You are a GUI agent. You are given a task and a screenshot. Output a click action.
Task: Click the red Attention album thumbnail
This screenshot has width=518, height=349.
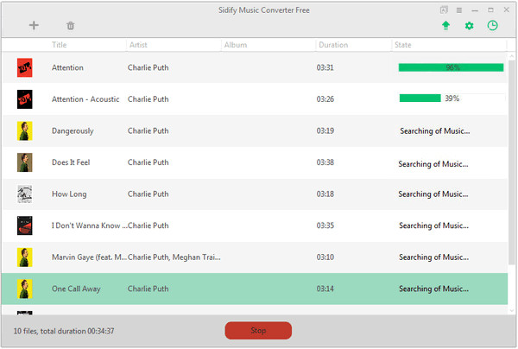click(x=25, y=67)
